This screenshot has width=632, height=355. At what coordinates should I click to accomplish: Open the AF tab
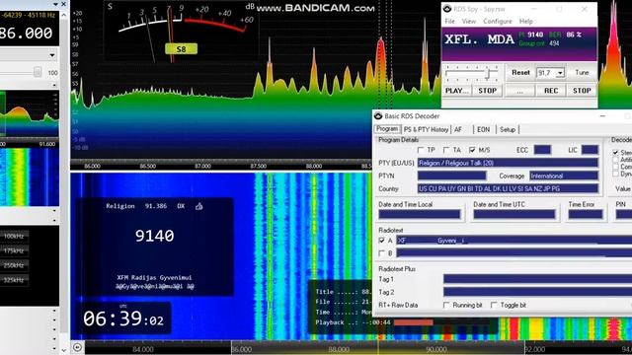click(x=458, y=129)
